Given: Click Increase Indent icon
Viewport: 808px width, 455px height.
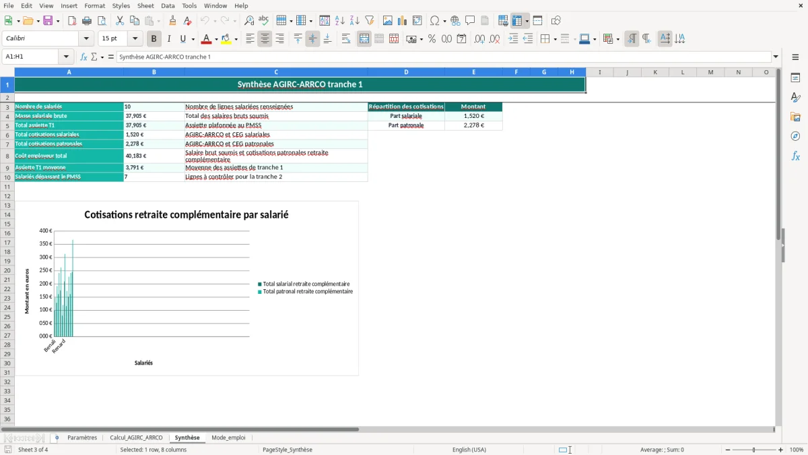Looking at the screenshot, I should [x=513, y=39].
